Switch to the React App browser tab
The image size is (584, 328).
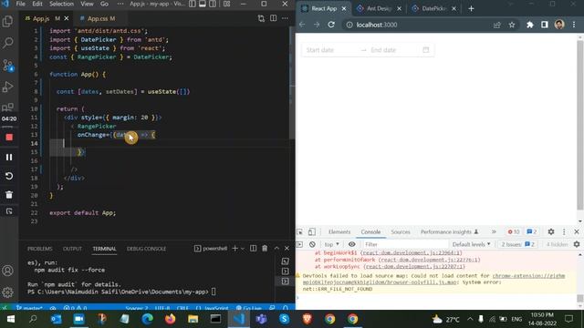324,8
